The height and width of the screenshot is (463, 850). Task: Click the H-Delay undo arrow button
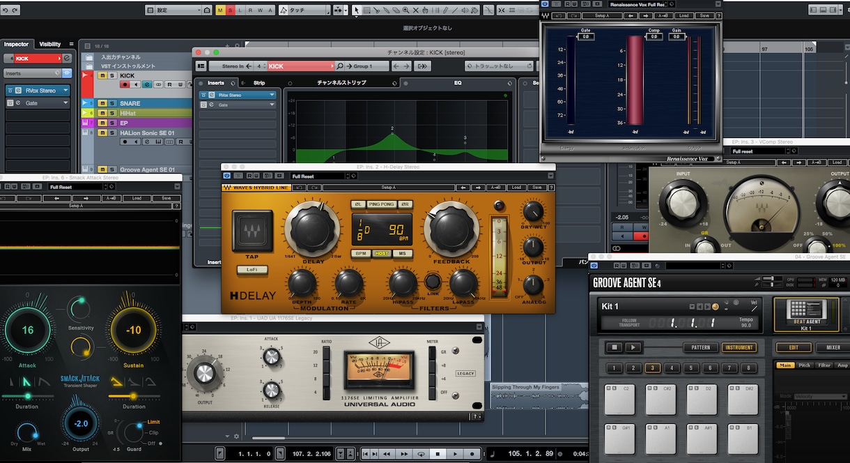(300, 188)
